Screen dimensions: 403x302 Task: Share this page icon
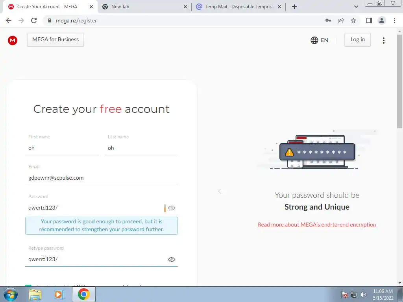[x=341, y=20]
